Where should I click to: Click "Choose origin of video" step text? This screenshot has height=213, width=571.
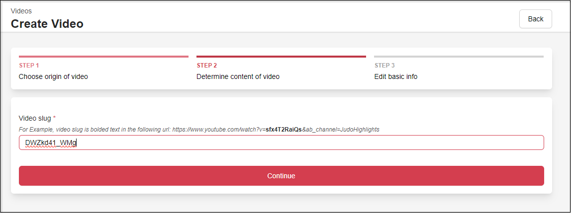tap(53, 76)
